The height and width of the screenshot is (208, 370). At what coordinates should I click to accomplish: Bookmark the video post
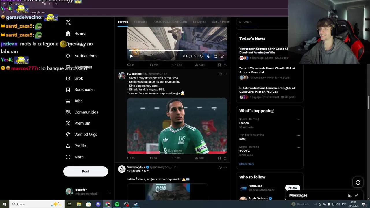coord(219,65)
